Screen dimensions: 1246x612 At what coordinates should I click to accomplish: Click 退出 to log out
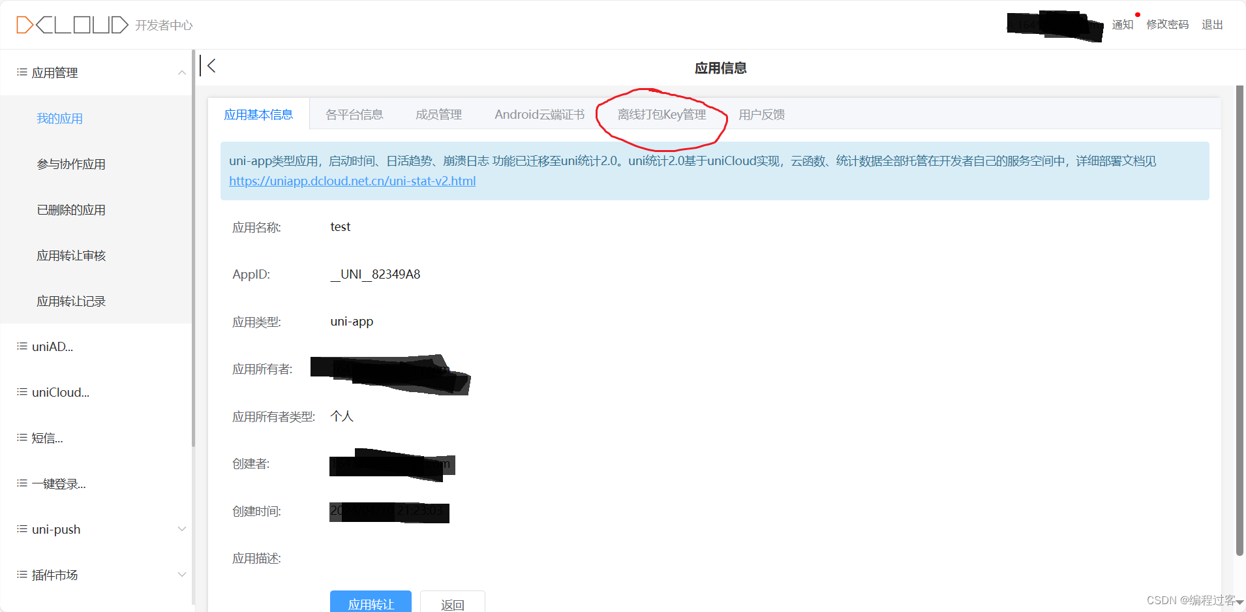pos(1212,25)
